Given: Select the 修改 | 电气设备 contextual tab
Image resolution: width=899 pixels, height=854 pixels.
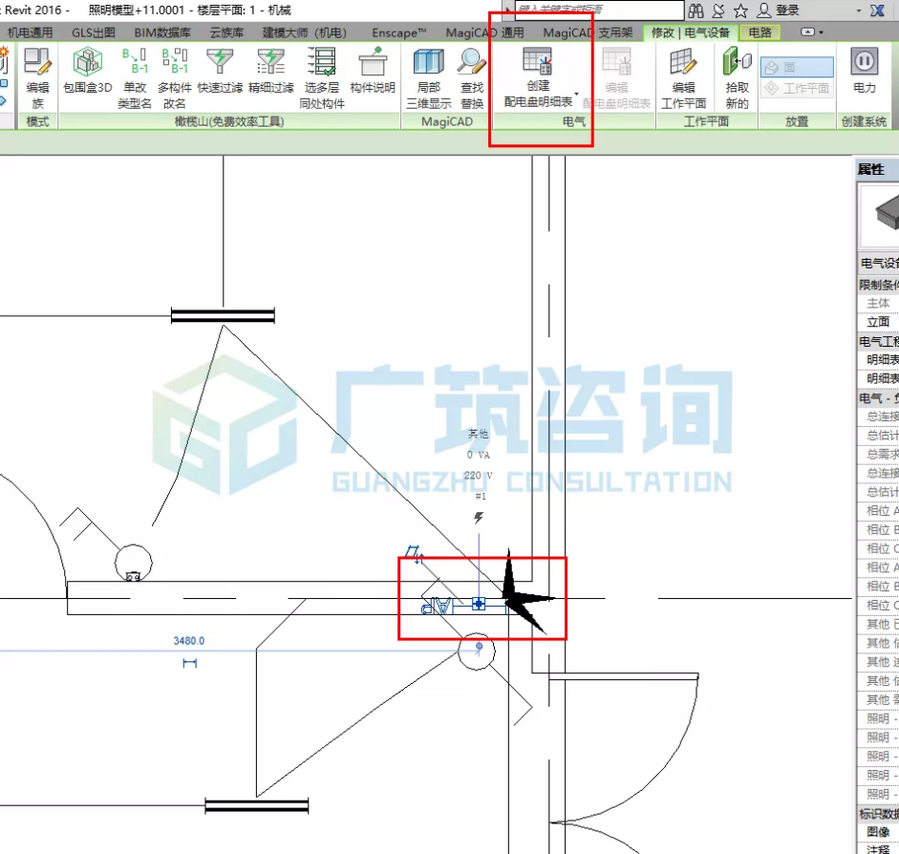Looking at the screenshot, I should point(691,32).
